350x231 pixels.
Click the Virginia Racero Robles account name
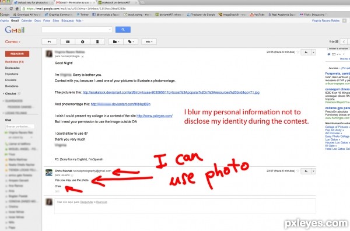325,20
